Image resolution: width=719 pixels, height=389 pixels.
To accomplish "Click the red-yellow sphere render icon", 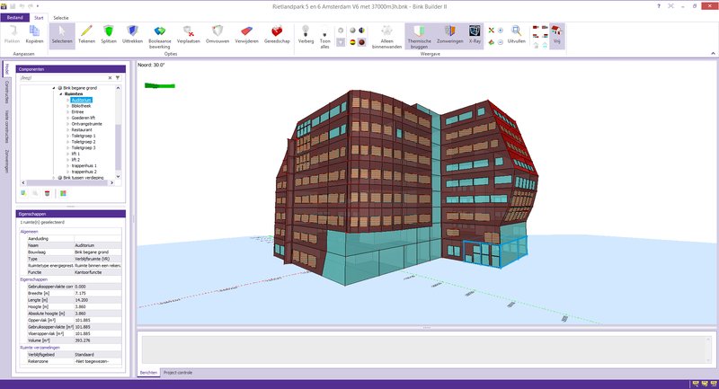I will (352, 42).
